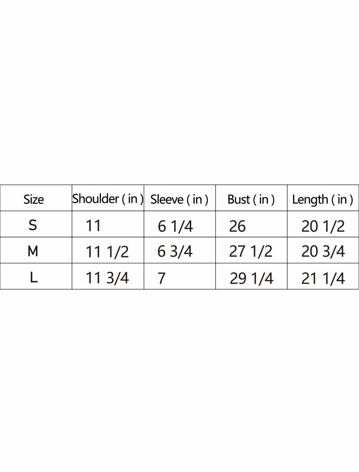Click the 6 3/4 sleeve measurement
Screen dimensions: 359x472
(175, 252)
